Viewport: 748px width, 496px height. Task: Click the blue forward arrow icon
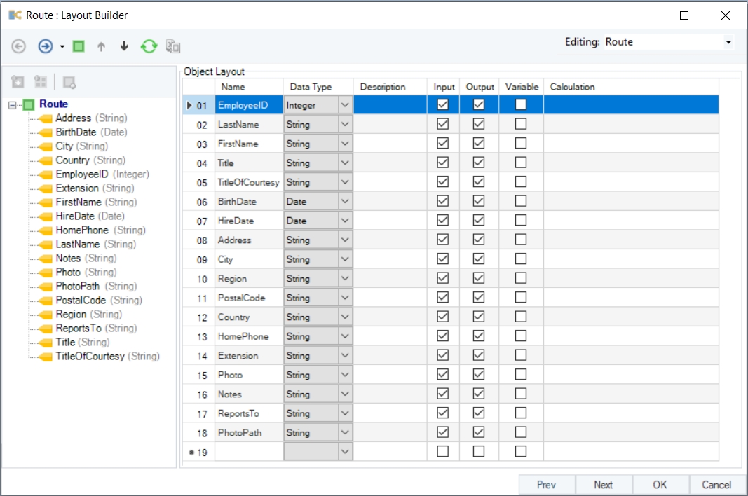click(x=45, y=46)
